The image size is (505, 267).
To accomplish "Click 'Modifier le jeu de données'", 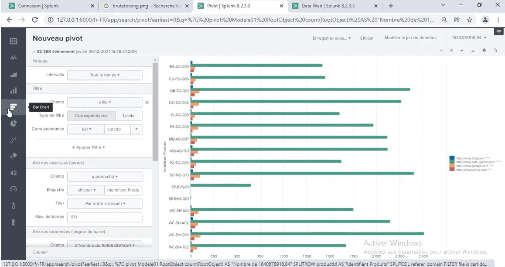I will (x=410, y=38).
